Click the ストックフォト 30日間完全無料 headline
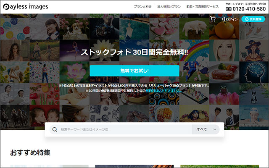 [134, 52]
